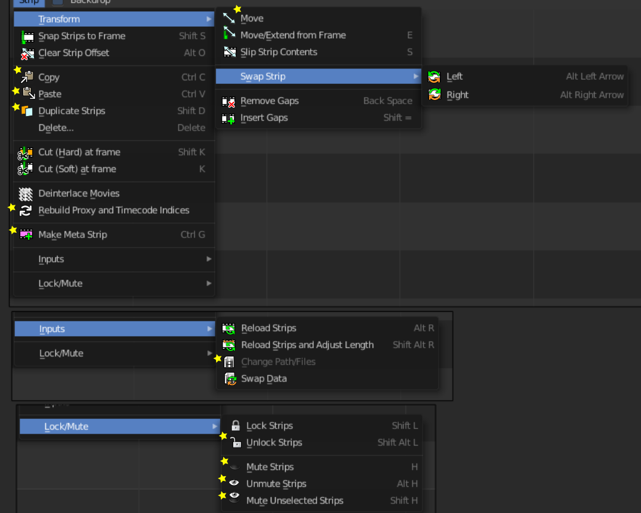
Task: Select the Insert Gaps icon
Action: tap(228, 118)
